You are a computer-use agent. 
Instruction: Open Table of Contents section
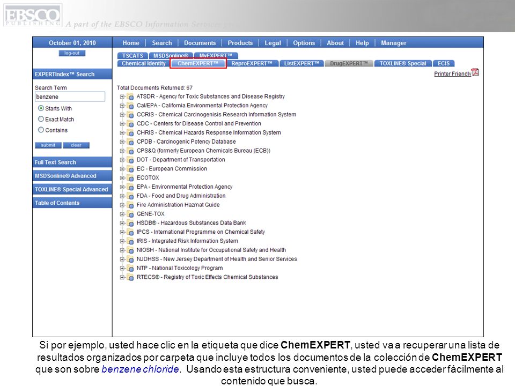(x=72, y=203)
